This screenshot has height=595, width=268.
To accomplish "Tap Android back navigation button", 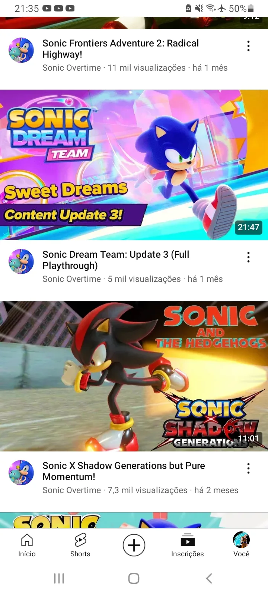I will pyautogui.click(x=209, y=578).
